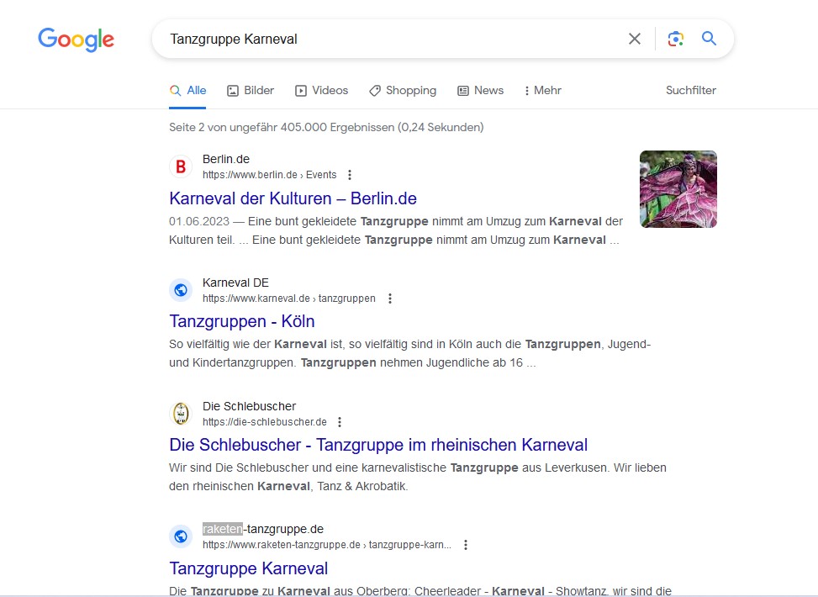Expand the Mehr menu
This screenshot has width=818, height=597.
542,90
